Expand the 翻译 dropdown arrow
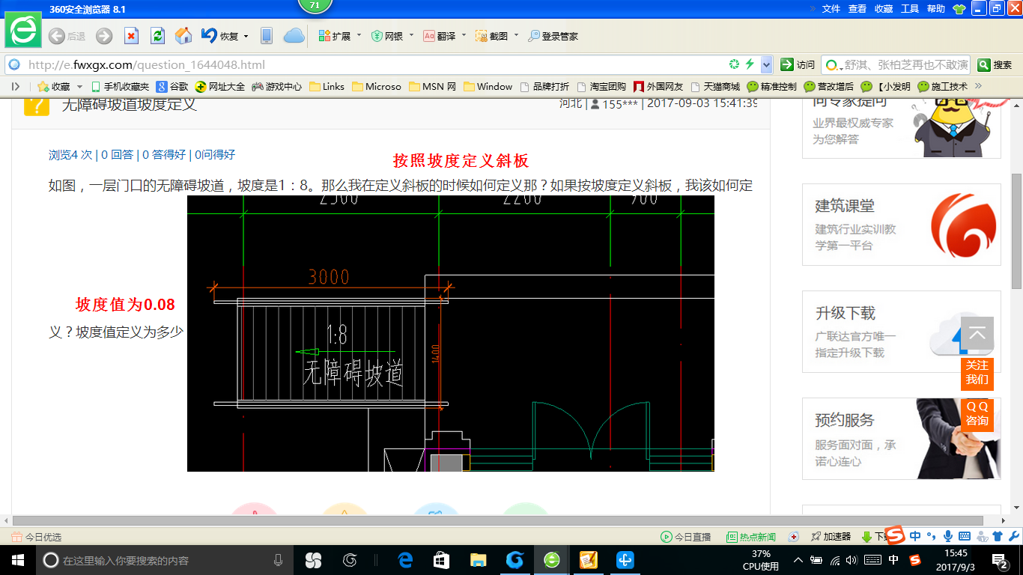 (x=464, y=35)
